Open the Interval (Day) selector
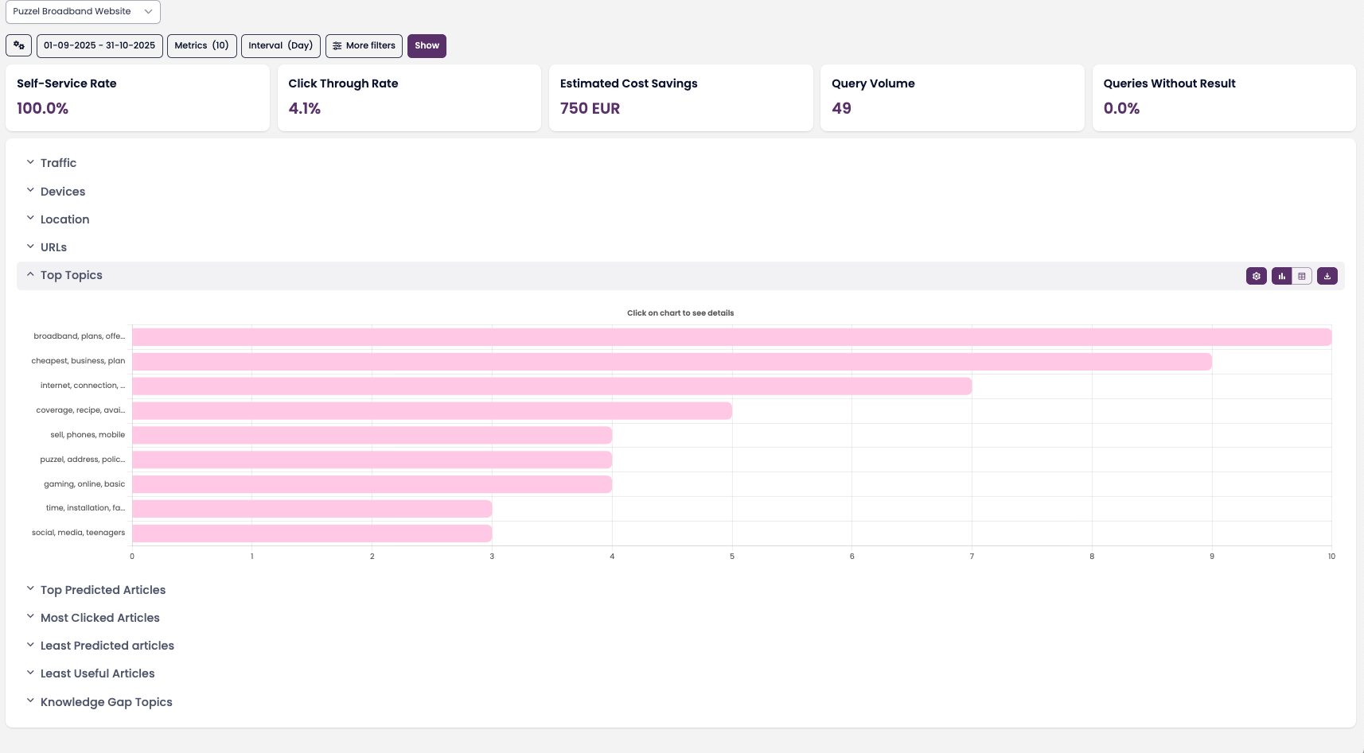The height and width of the screenshot is (753, 1364). [280, 46]
